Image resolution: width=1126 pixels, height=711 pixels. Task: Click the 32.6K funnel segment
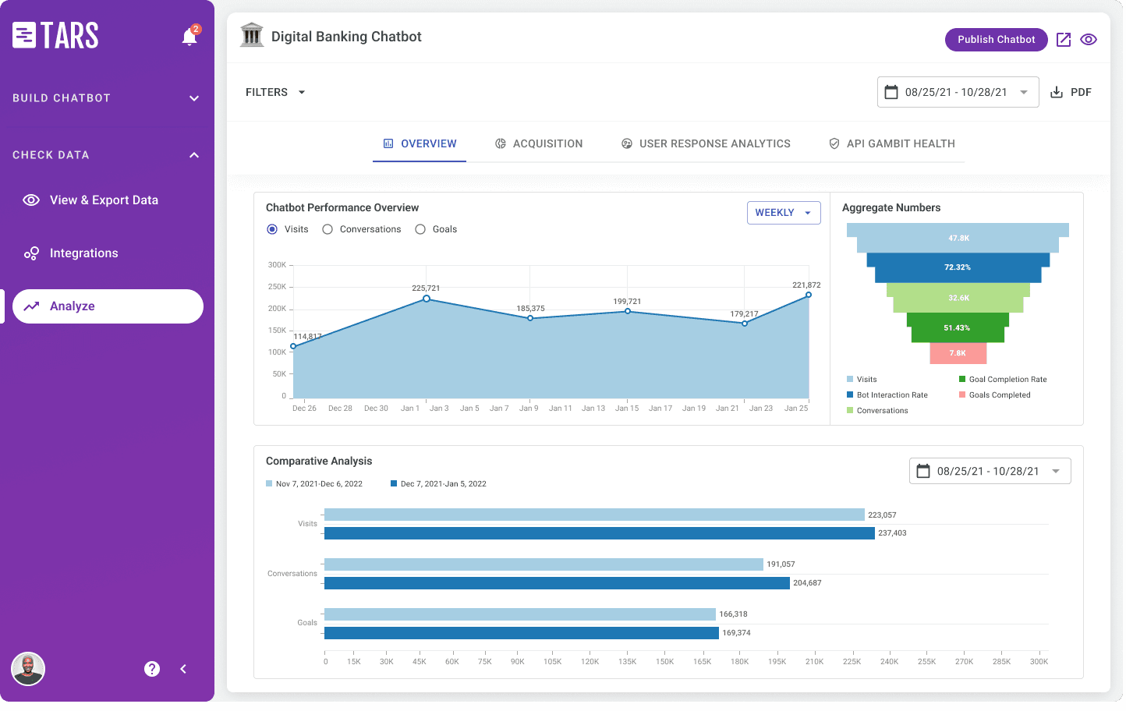click(x=960, y=299)
